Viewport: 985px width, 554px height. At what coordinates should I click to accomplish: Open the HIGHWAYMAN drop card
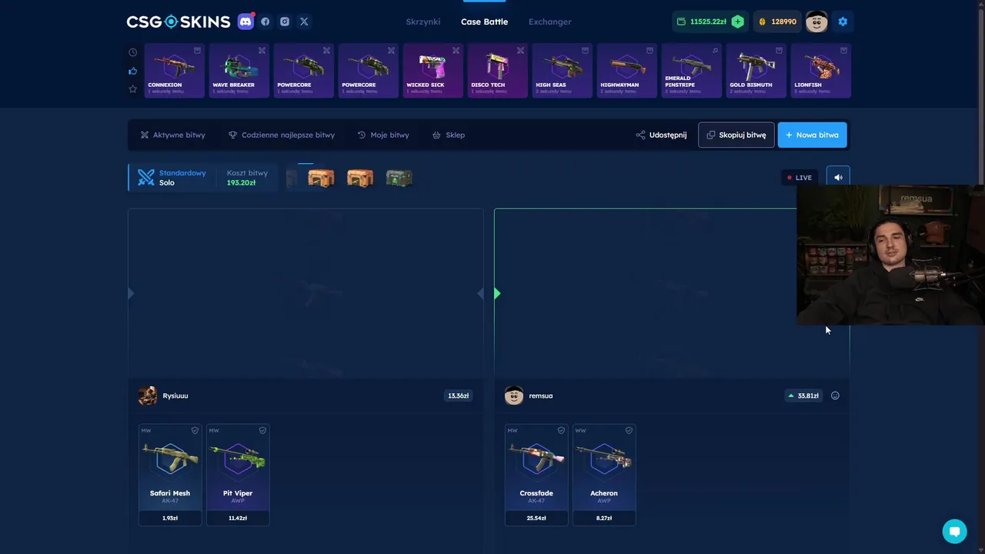tap(627, 71)
